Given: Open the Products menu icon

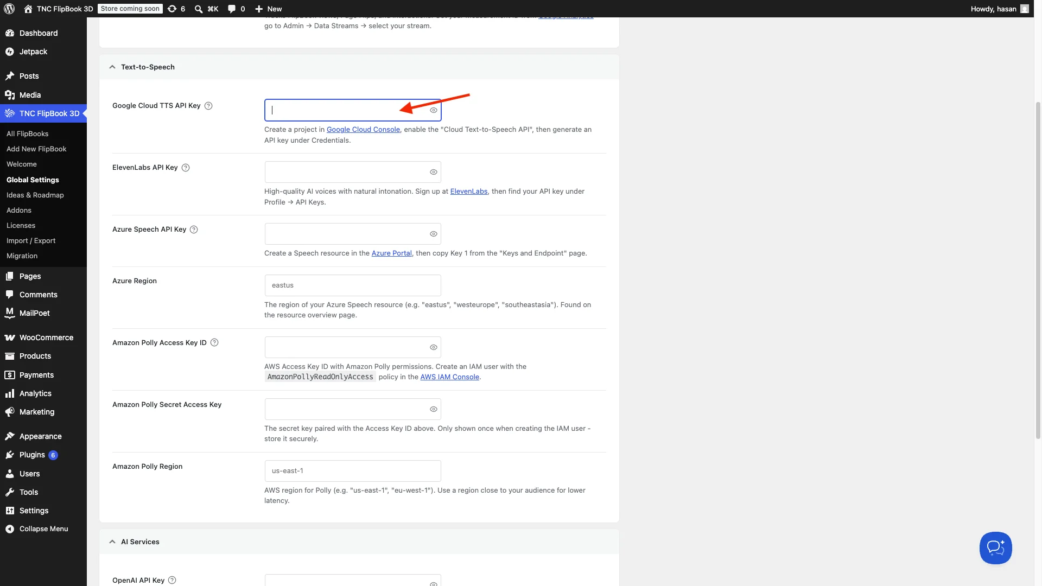Looking at the screenshot, I should click(10, 356).
